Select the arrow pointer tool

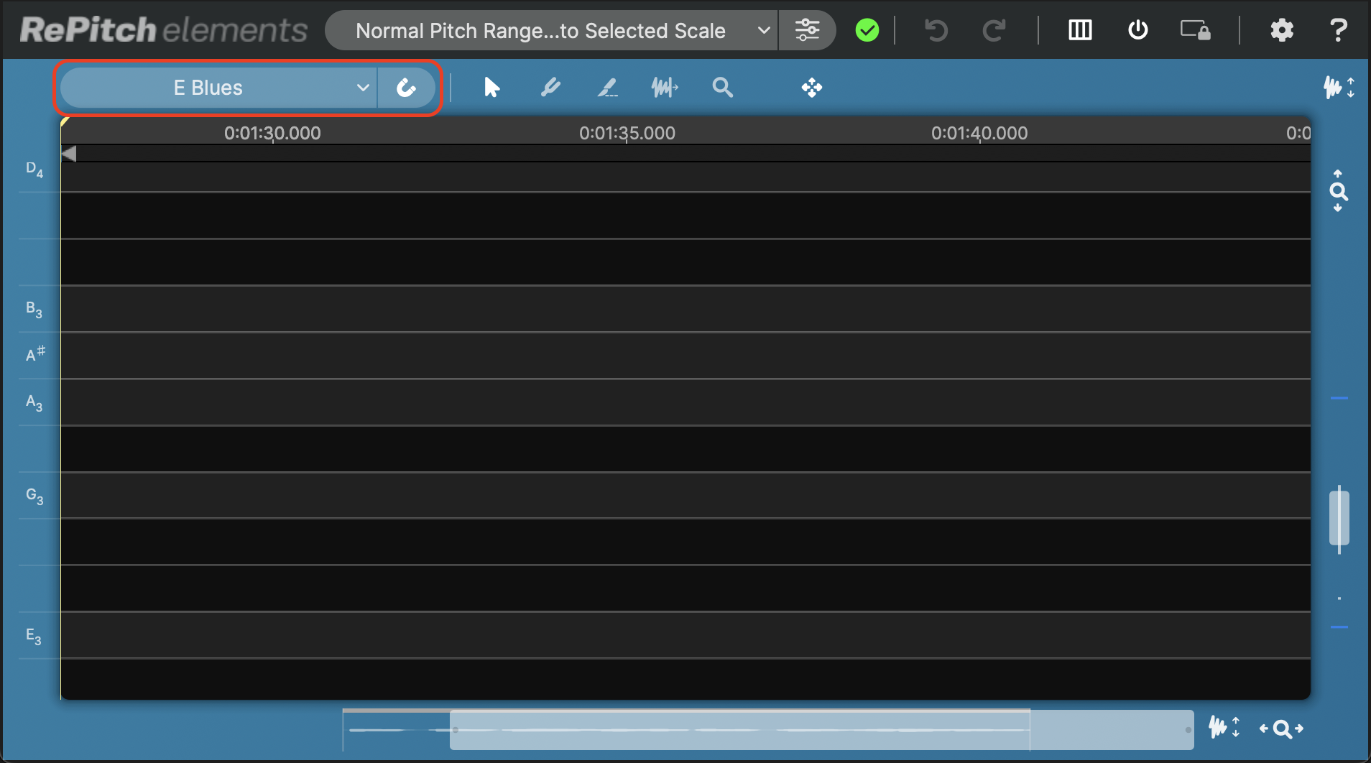point(491,88)
